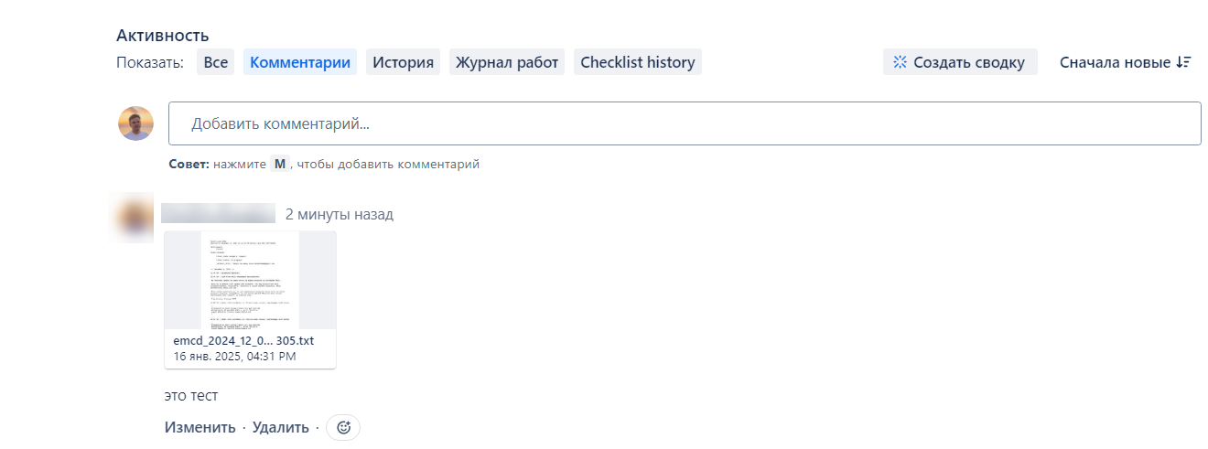
Task: Open the blurred commenter name link
Action: pyautogui.click(x=219, y=214)
